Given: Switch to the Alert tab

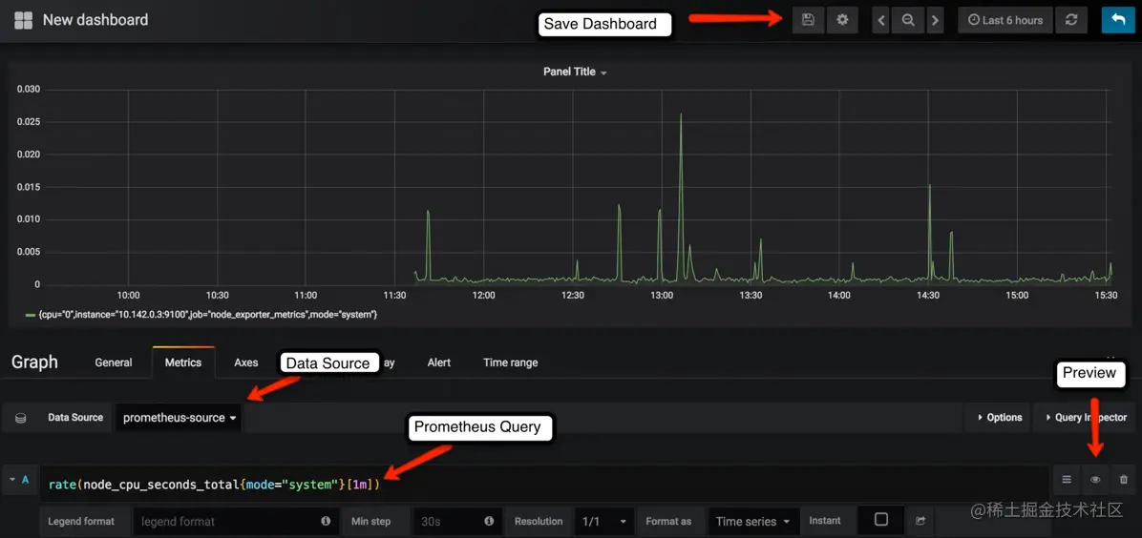Looking at the screenshot, I should [439, 362].
